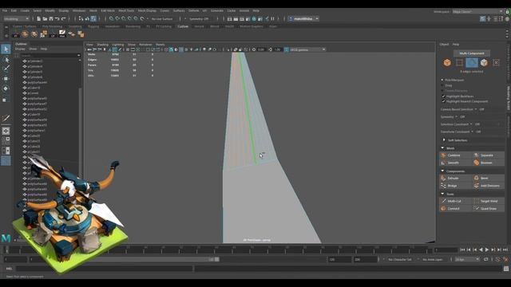Open the frame rate dropdown
This screenshot has width=511, height=287.
click(467, 259)
